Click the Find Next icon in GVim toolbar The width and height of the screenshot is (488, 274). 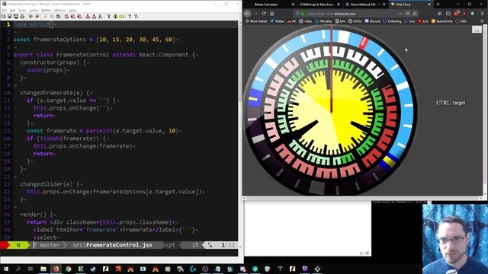coord(73,16)
